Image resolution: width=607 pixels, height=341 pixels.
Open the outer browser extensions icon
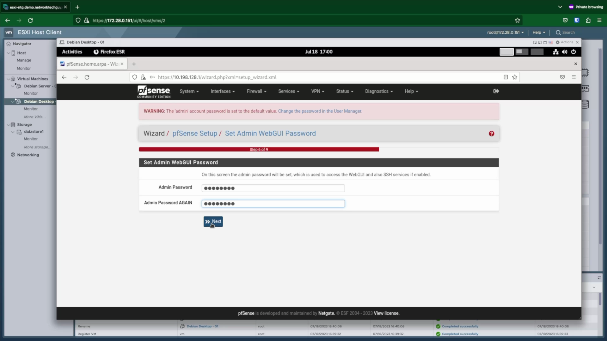coord(588,21)
